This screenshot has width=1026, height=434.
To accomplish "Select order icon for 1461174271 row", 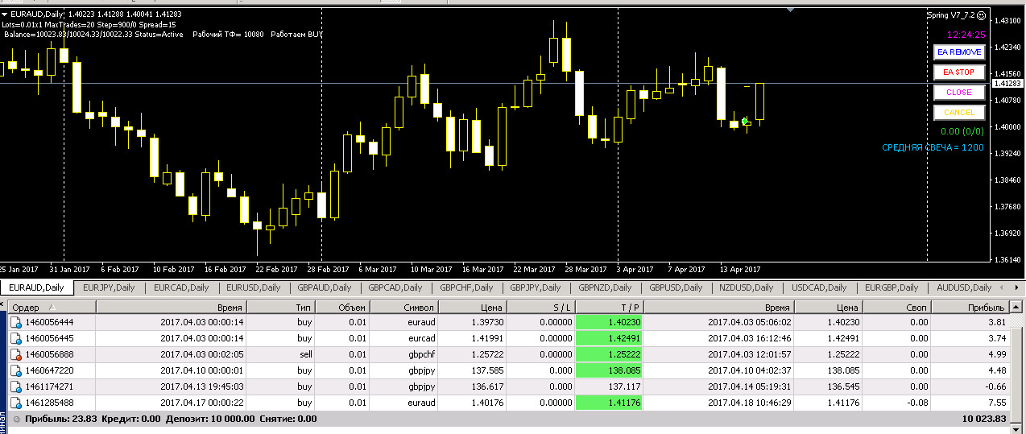I will tap(16, 386).
